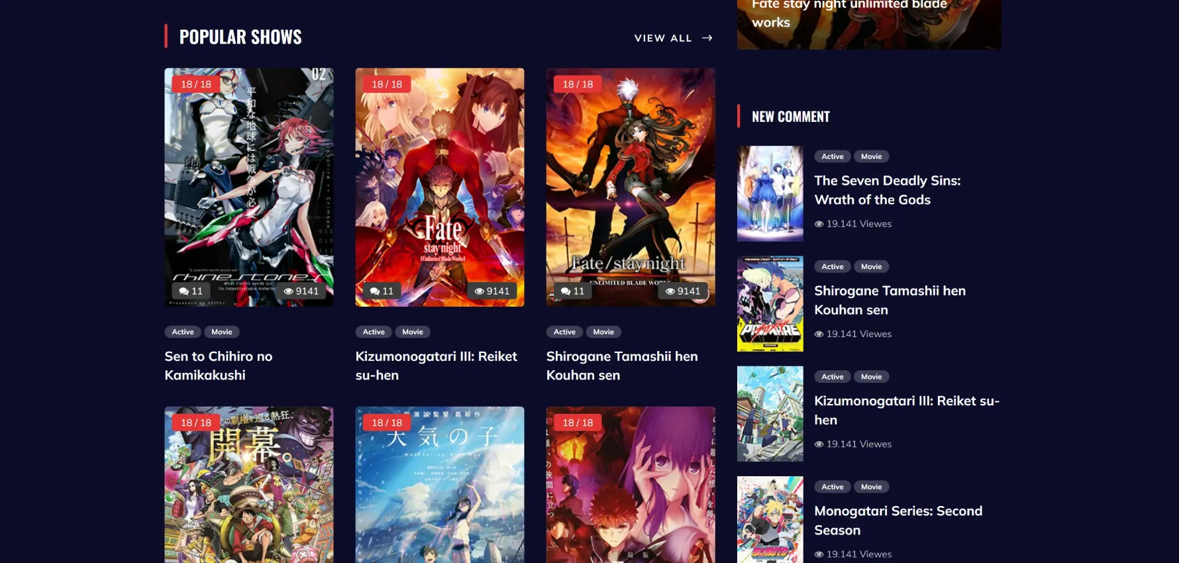Open Kizumonogatari III thumbnail in New Comment
1179x563 pixels.
pos(770,414)
